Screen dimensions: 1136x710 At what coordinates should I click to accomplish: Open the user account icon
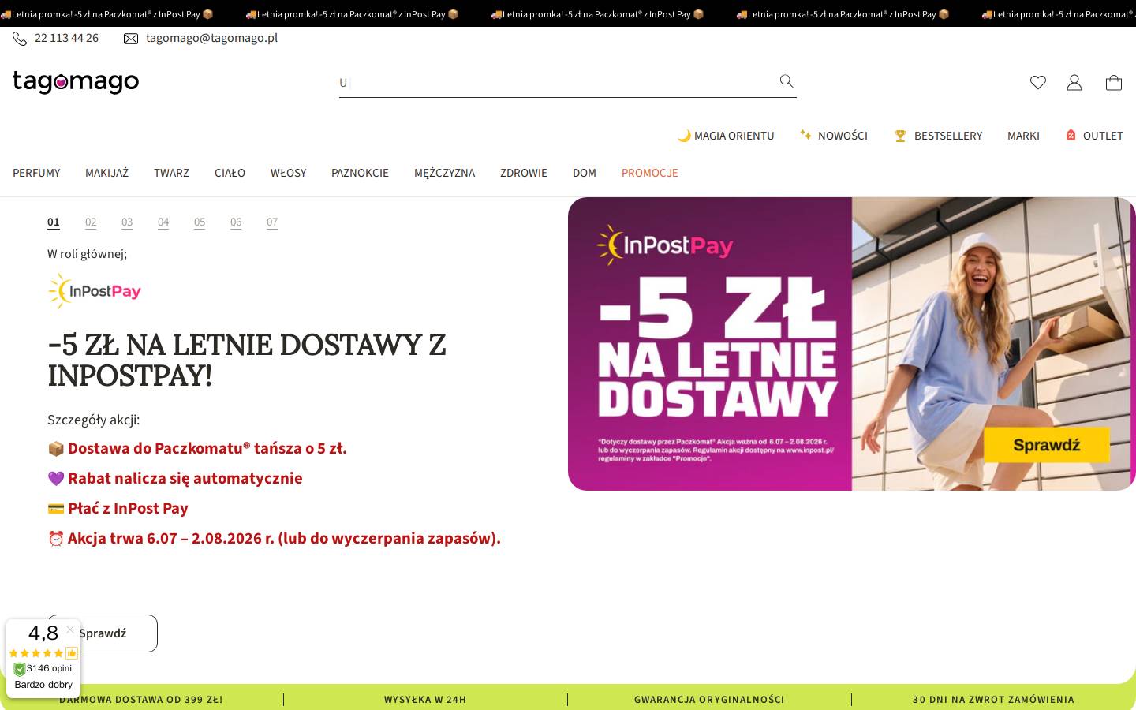(1074, 82)
